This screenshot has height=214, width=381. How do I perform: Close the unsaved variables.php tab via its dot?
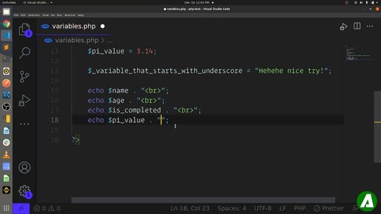[102, 26]
